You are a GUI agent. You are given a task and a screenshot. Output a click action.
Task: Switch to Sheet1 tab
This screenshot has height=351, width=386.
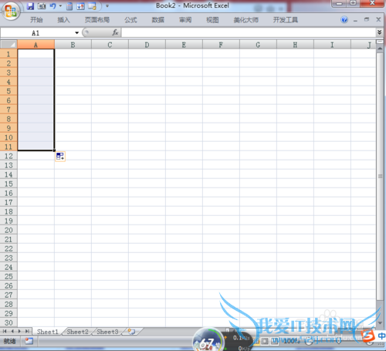[x=48, y=332]
